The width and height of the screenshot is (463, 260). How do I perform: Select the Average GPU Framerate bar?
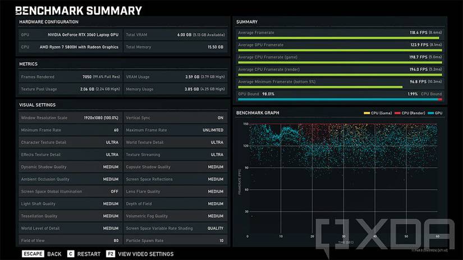[340, 50]
